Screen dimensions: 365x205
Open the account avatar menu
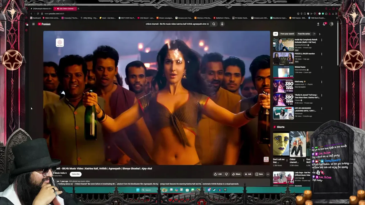[331, 24]
